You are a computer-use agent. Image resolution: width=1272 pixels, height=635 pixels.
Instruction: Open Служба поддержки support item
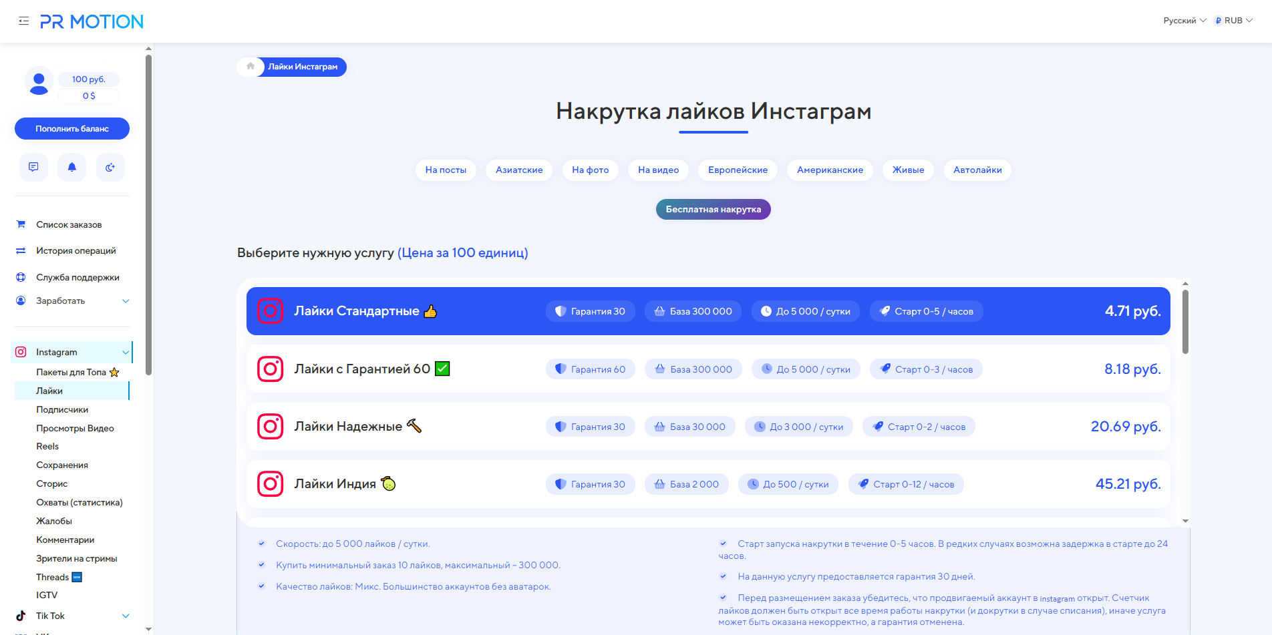tap(77, 278)
